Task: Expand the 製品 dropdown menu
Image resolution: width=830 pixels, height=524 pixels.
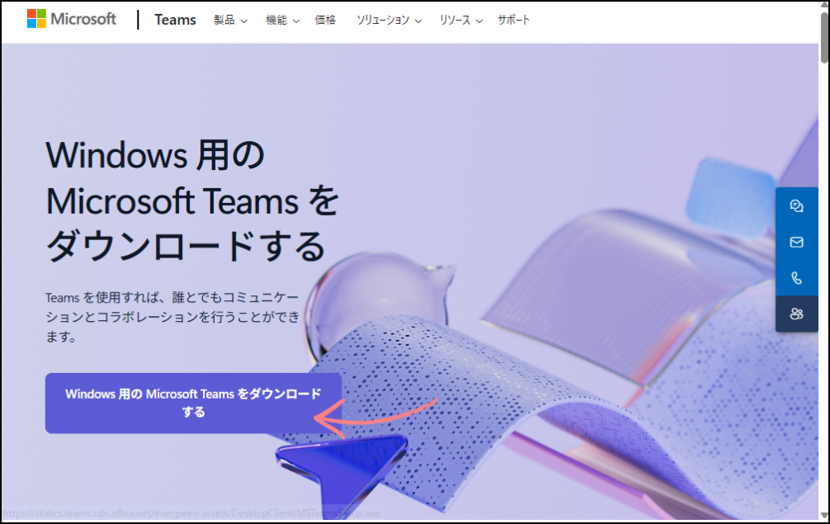Action: [x=230, y=20]
